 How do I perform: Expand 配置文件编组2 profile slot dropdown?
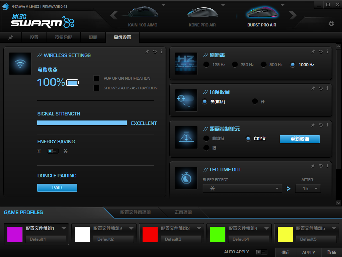(x=131, y=228)
